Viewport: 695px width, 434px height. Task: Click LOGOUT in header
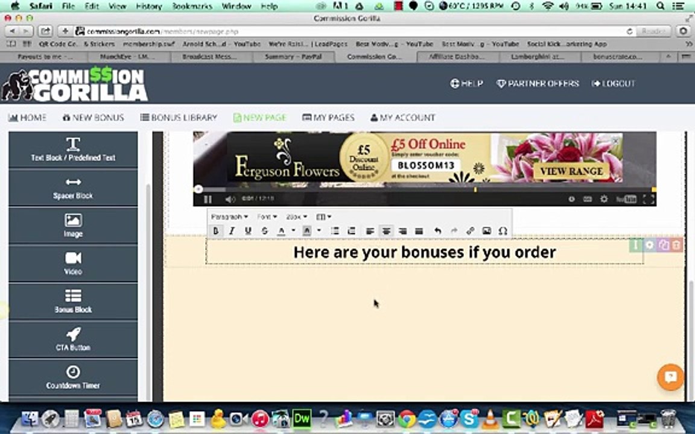coord(614,83)
